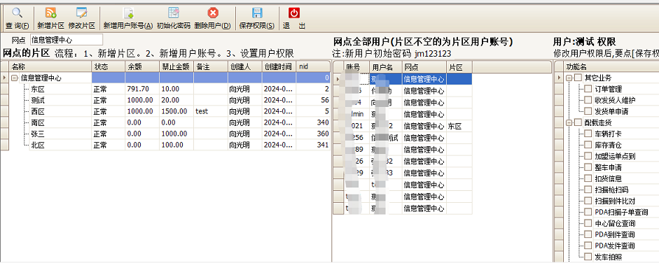Check the 中心留仓查询 permission
659x263 pixels.
click(588, 223)
